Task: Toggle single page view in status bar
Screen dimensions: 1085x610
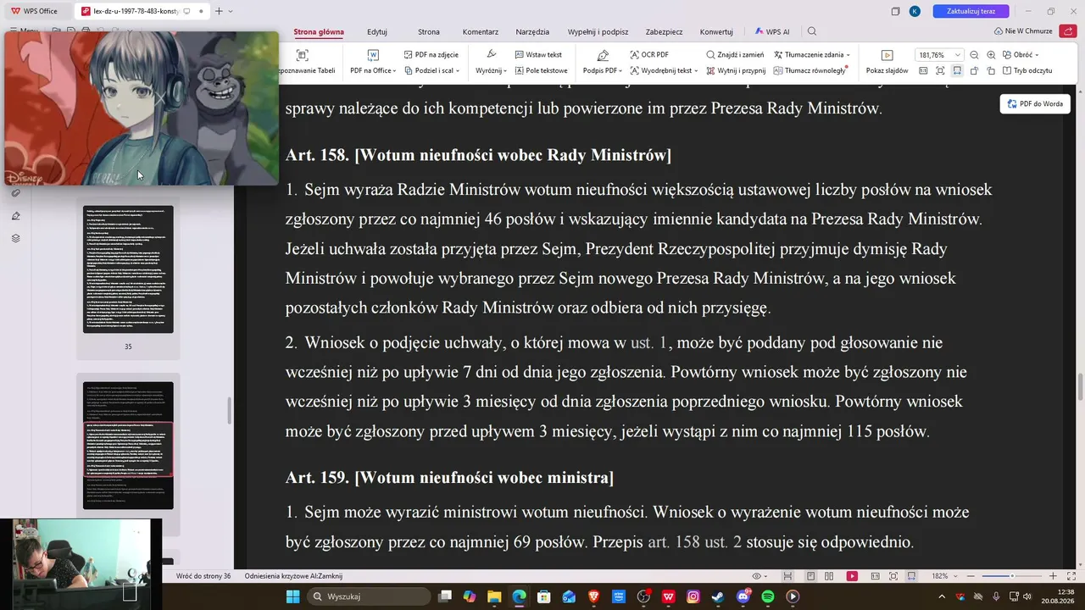Action: 811,576
